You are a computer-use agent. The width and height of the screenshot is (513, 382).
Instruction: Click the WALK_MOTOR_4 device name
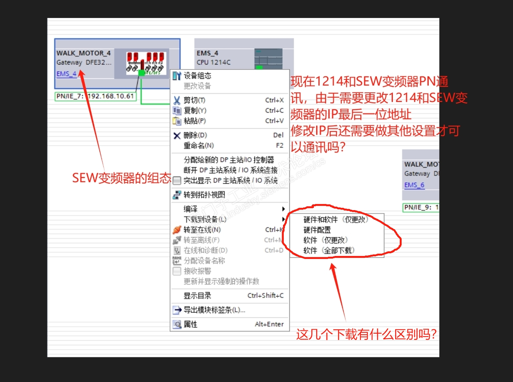coord(84,53)
